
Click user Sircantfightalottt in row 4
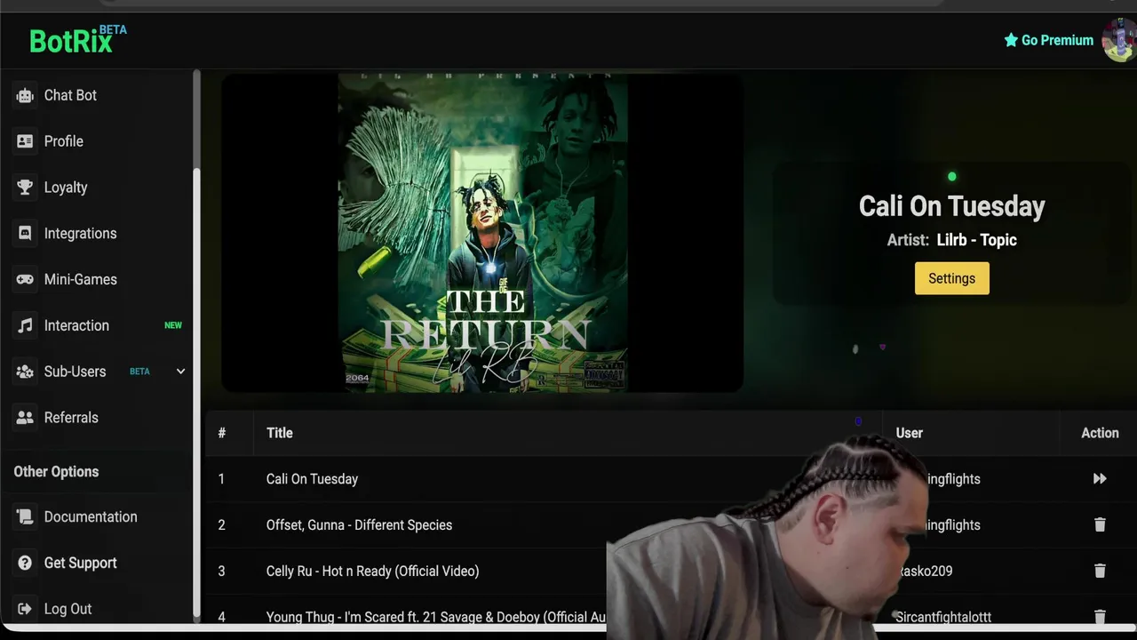[x=943, y=617]
